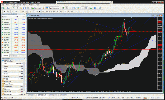165x100 pixels.
Task: Open the Navigator folder icon
Action: tap(21, 8)
